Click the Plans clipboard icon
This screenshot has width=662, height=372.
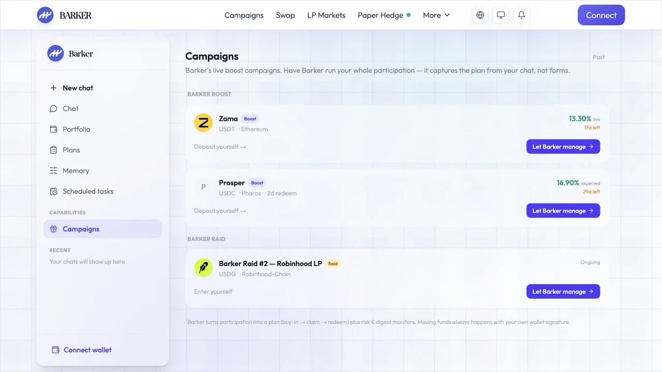(x=53, y=150)
